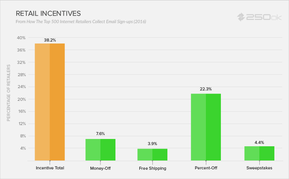Click the 250ok logo icon
Screen dimensions: 289x179
pos(241,17)
